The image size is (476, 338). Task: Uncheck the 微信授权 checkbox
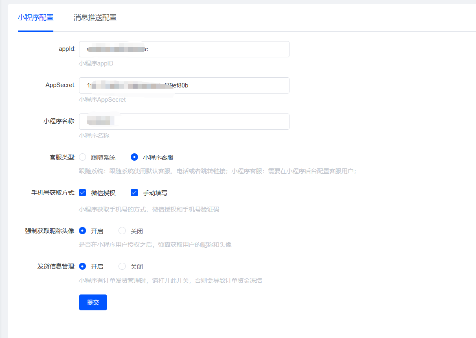tap(83, 193)
